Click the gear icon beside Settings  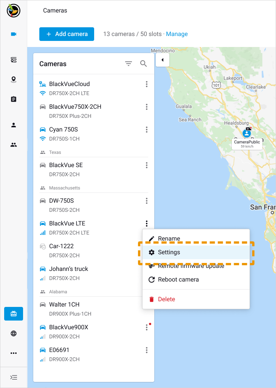click(152, 252)
